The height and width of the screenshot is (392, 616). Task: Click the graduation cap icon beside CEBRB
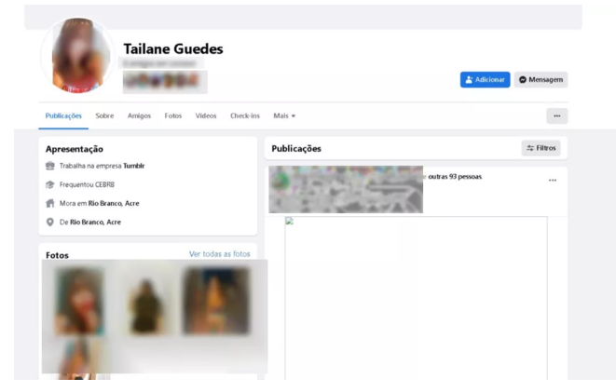tap(50, 184)
